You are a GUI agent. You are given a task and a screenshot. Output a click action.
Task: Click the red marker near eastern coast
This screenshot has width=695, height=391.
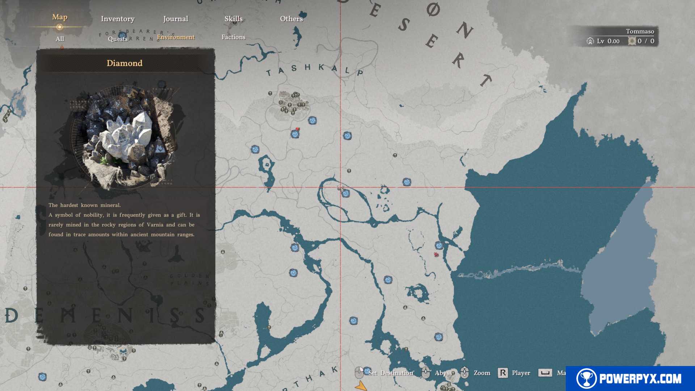(436, 255)
